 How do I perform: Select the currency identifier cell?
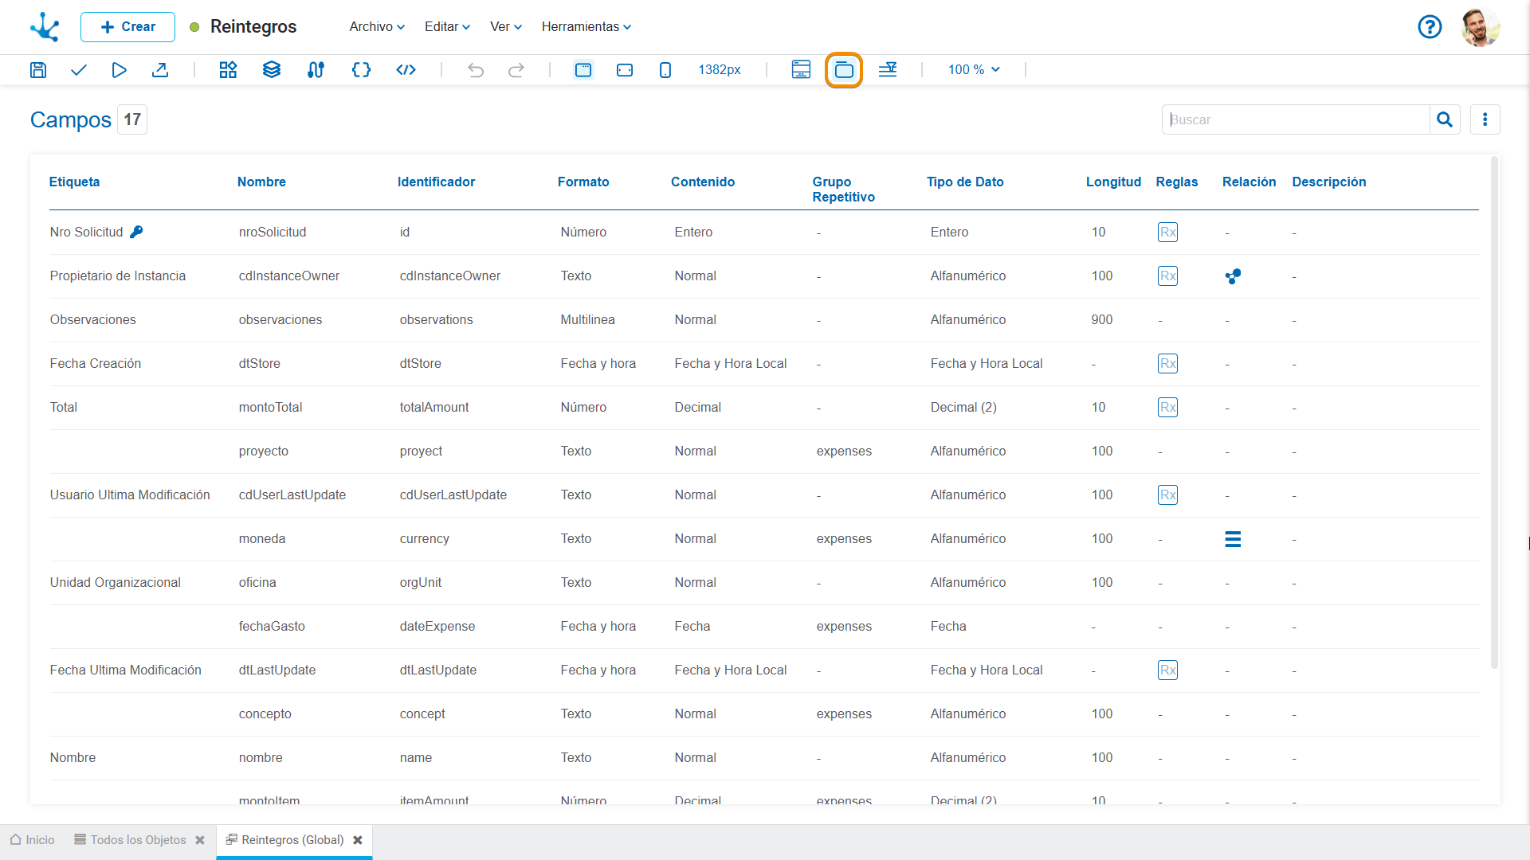pyautogui.click(x=424, y=539)
